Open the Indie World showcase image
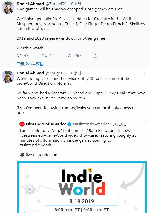This screenshot has width=150, height=213. tap(82, 187)
